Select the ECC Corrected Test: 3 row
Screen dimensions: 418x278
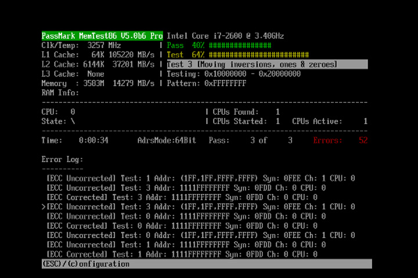click(x=182, y=197)
